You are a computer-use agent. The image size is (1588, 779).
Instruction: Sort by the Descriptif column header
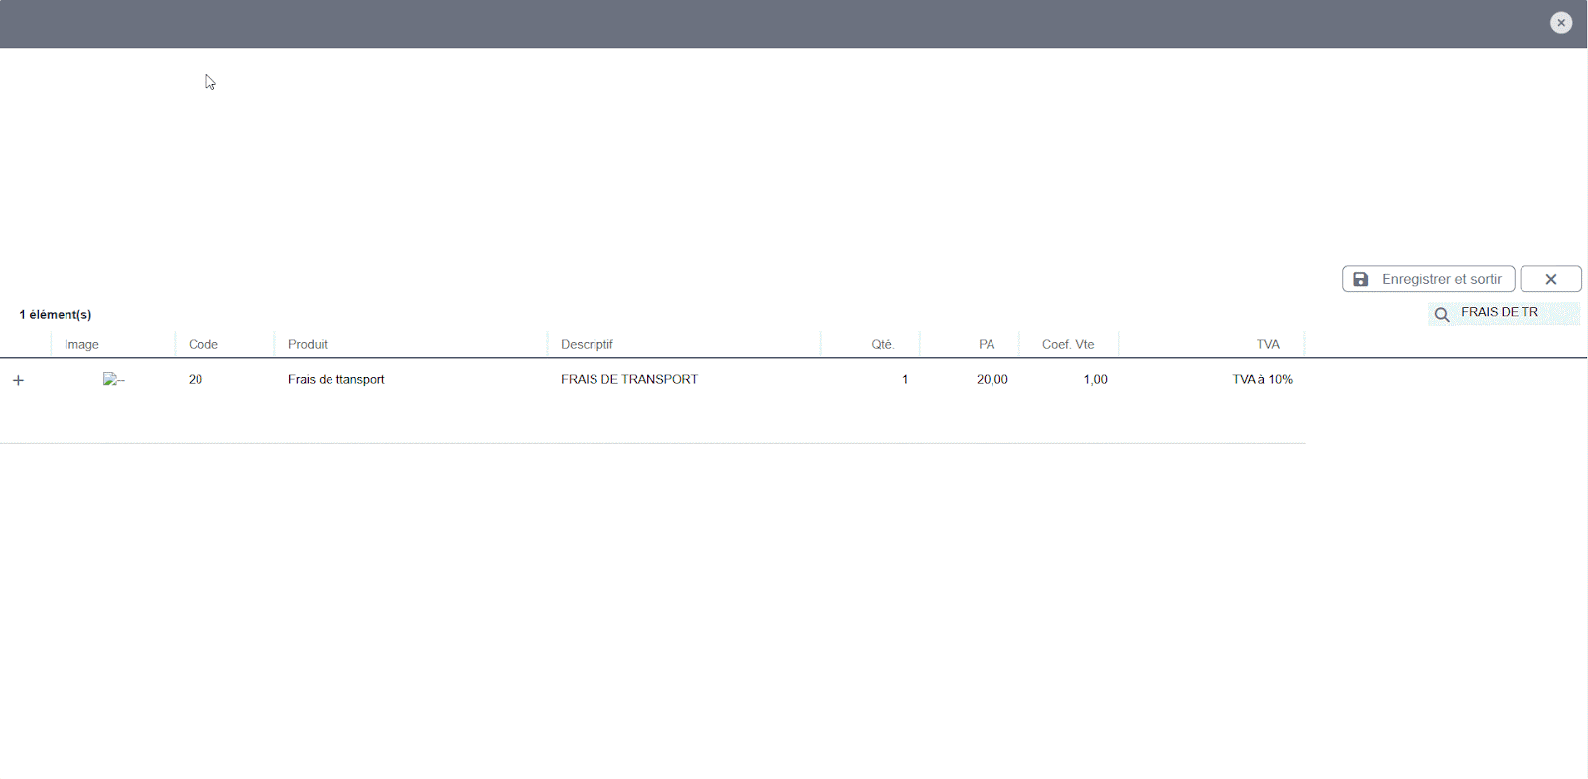pos(587,344)
